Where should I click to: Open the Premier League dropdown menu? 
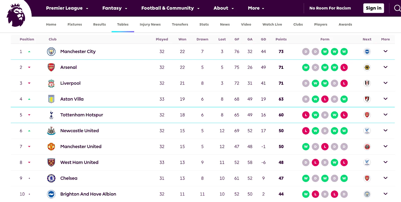click(x=67, y=8)
